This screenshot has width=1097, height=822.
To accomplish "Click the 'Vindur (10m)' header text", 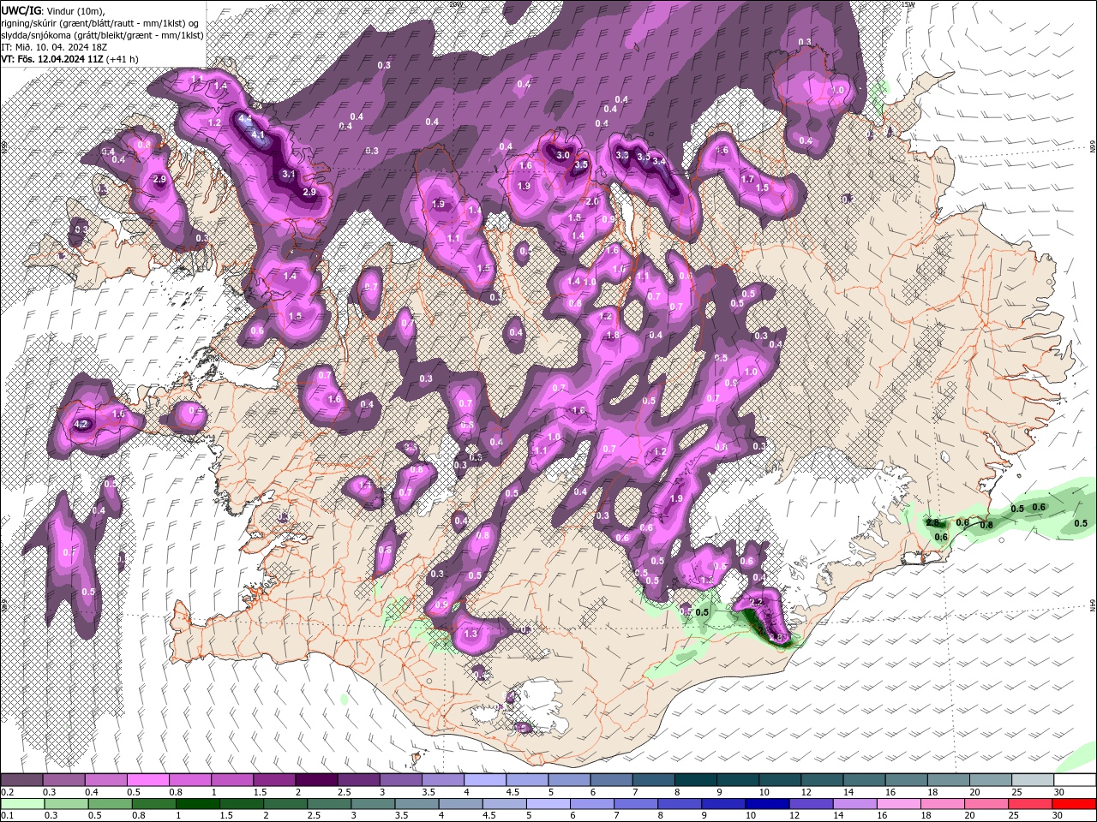I will (76, 10).
